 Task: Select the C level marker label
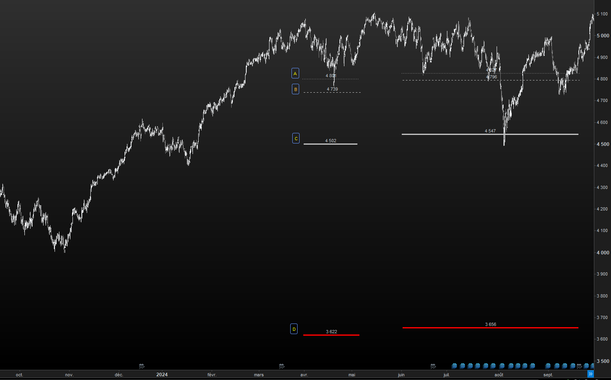pyautogui.click(x=296, y=139)
